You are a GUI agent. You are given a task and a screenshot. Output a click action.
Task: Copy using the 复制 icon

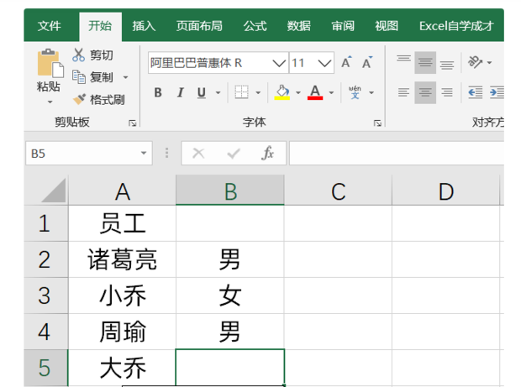click(x=79, y=77)
